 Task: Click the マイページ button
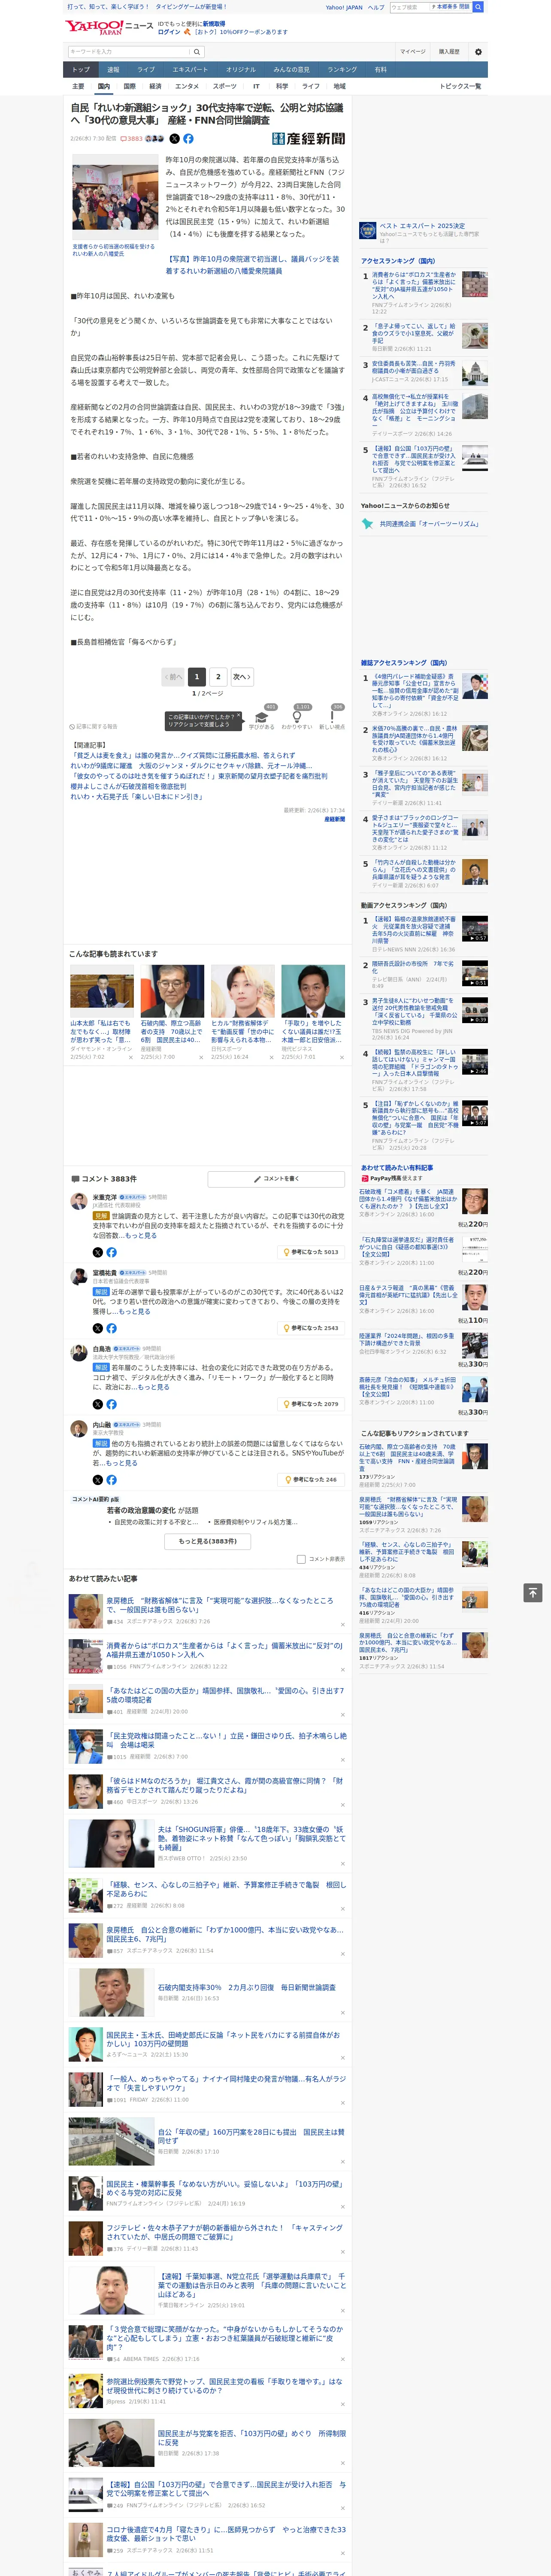(413, 51)
